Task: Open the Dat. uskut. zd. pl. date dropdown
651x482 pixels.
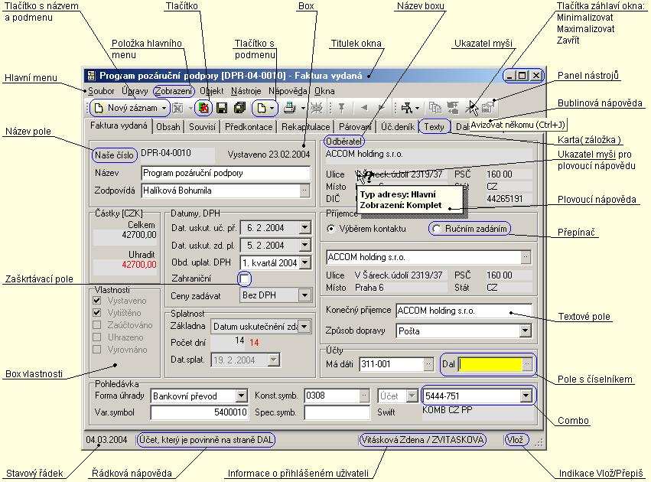Action: click(304, 245)
